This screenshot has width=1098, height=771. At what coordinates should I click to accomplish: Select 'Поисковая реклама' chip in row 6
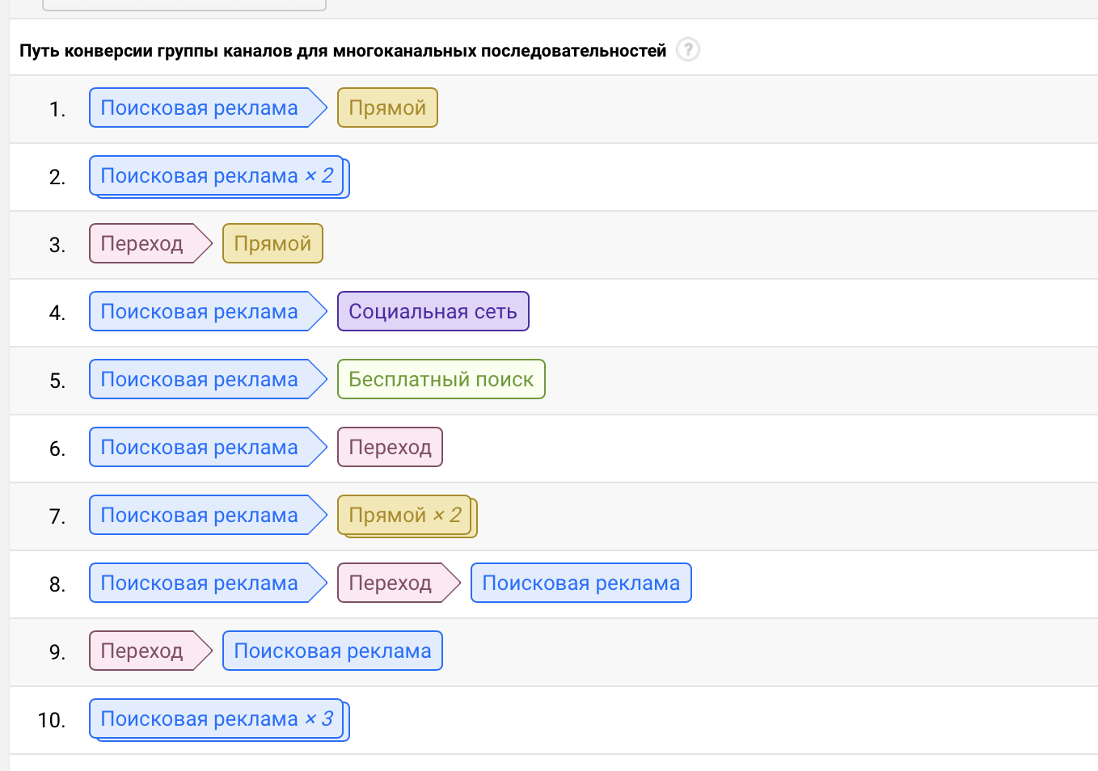pos(208,447)
